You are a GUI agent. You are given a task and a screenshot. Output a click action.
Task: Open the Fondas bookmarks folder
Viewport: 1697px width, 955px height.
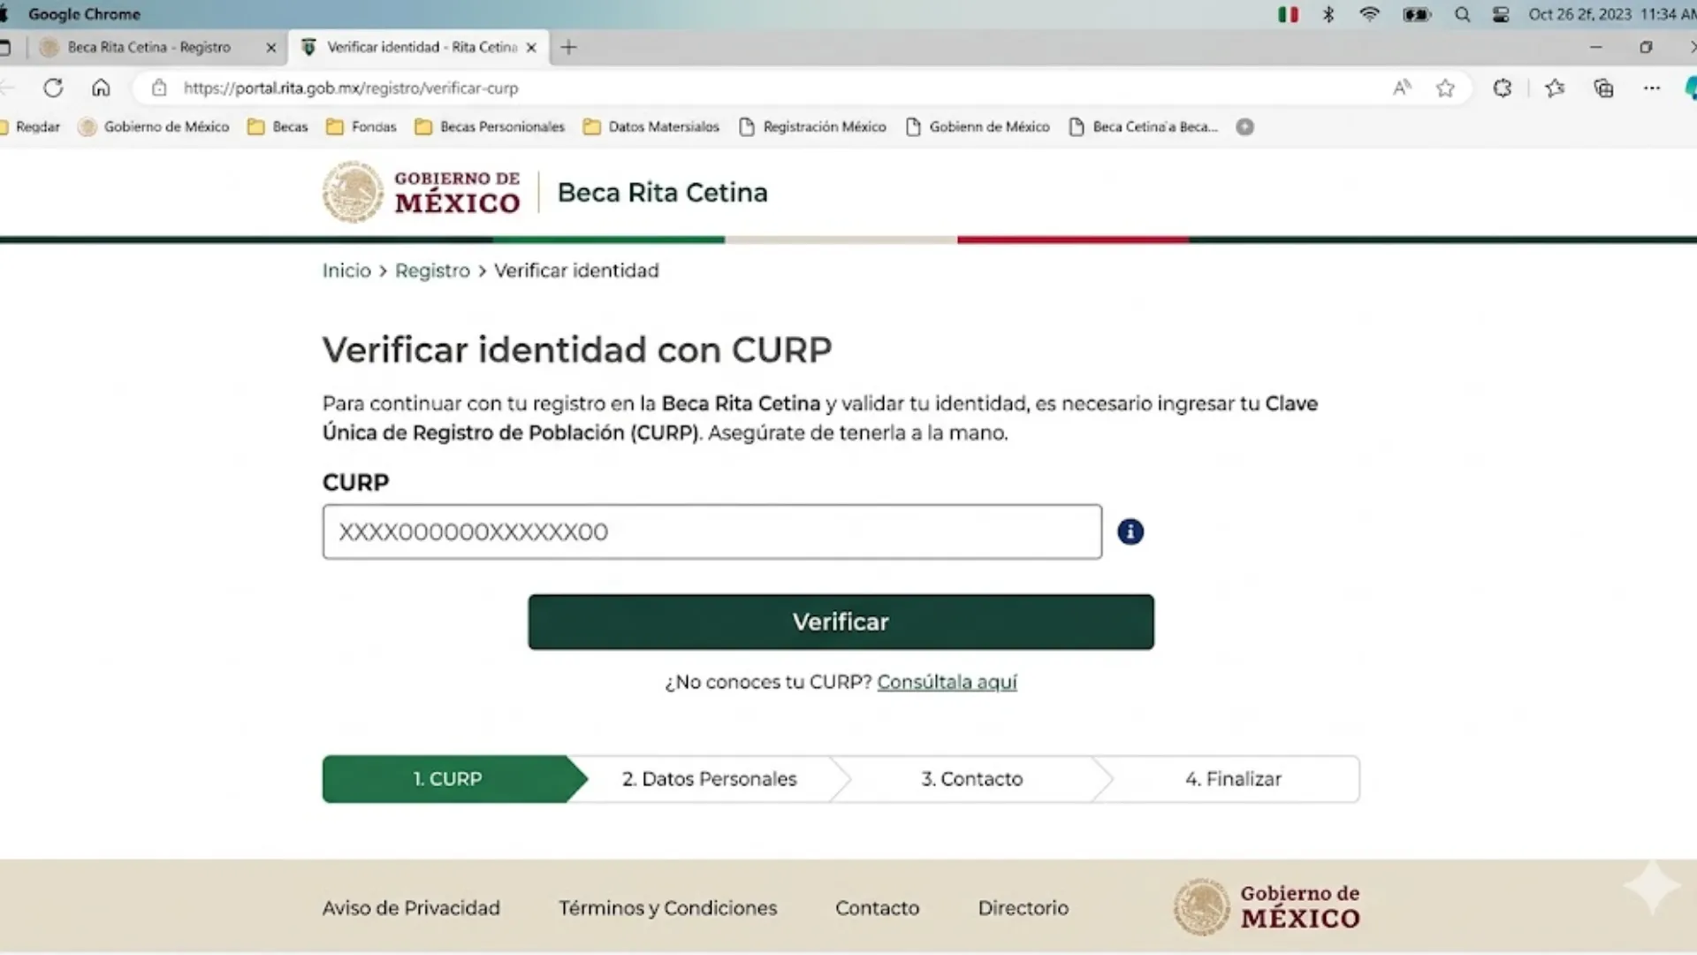(361, 126)
